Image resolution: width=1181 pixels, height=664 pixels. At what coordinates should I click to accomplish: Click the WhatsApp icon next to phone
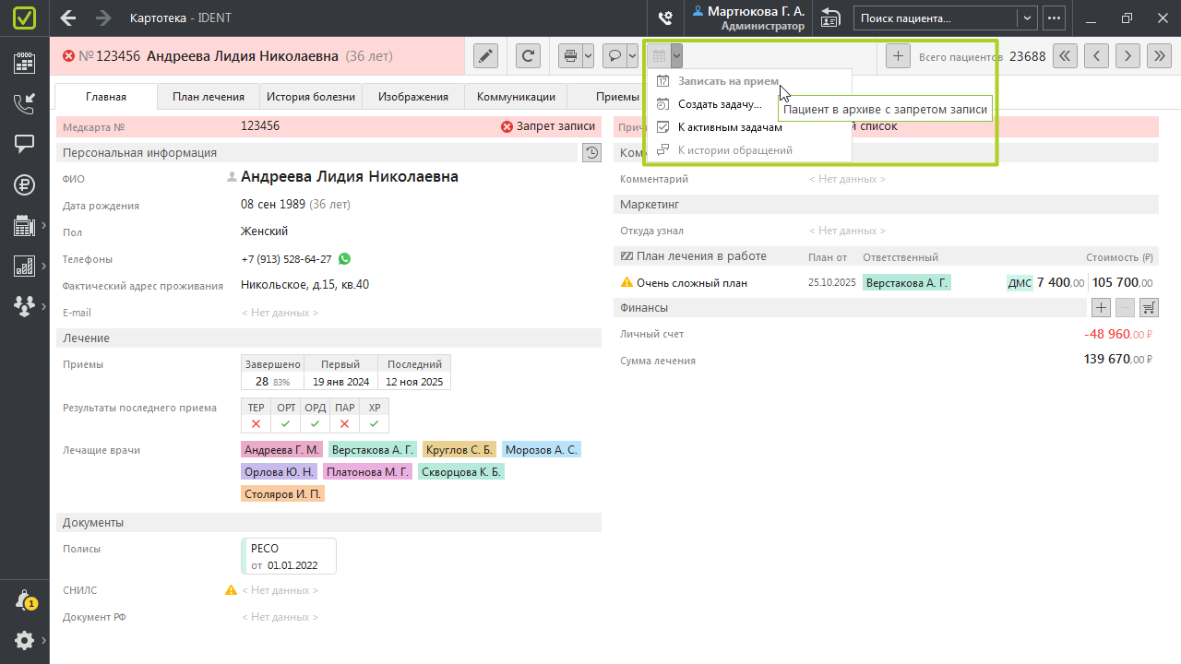[345, 259]
